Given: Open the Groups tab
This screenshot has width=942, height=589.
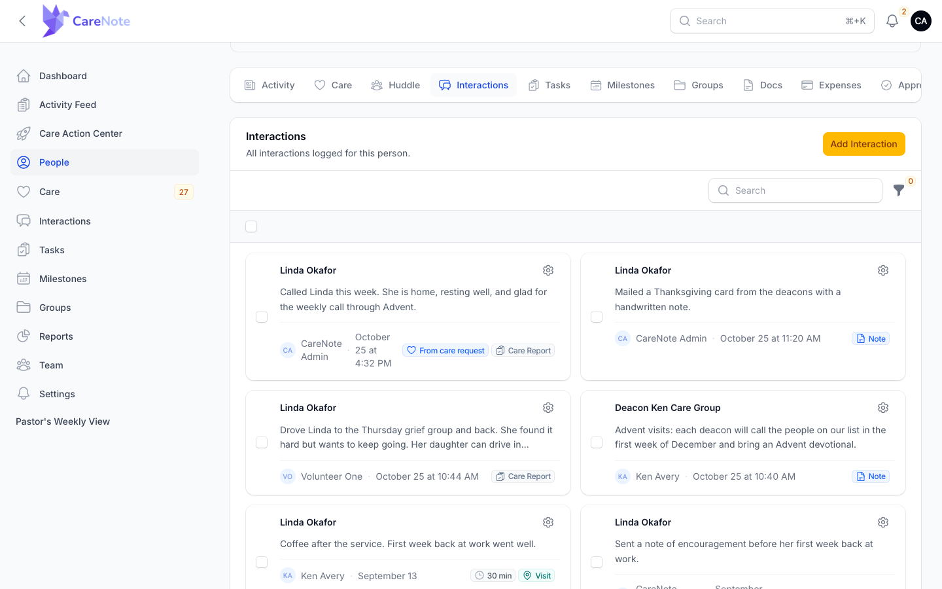Looking at the screenshot, I should pos(699,85).
